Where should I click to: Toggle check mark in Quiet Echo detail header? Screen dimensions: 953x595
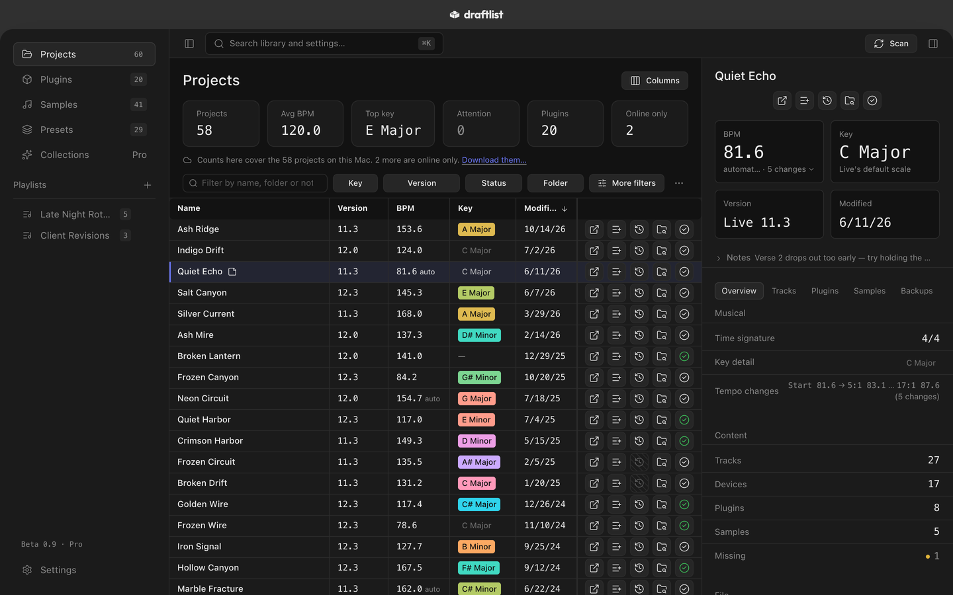872,100
